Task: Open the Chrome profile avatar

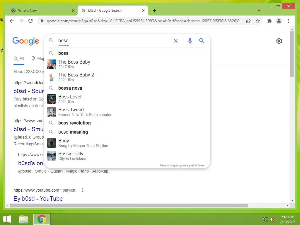Action: point(279,21)
